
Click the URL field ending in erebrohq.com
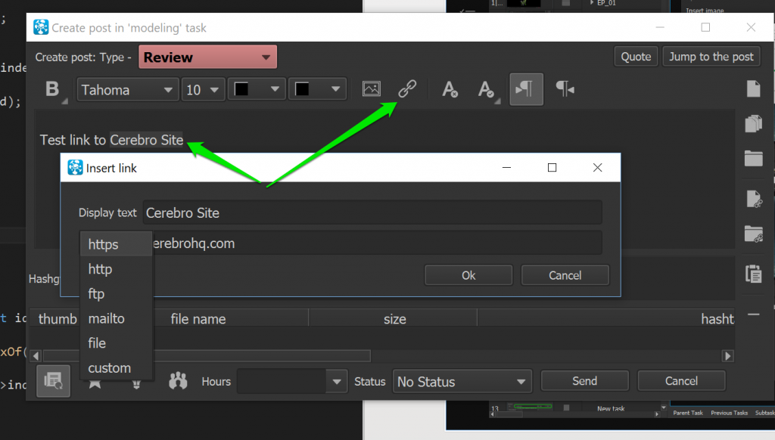coord(377,243)
